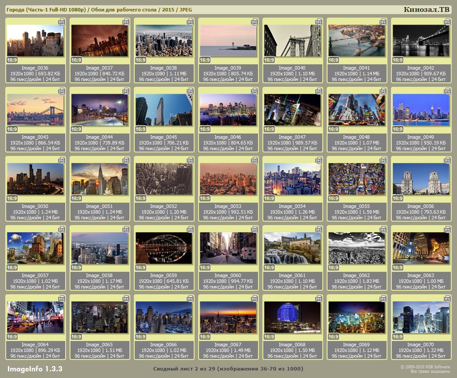Select the Image_0045 Flatiron building thumbnail
Viewport: 457px width, 378px height.
(x=164, y=109)
